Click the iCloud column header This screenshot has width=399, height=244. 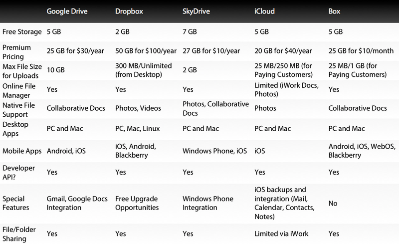pyautogui.click(x=265, y=11)
